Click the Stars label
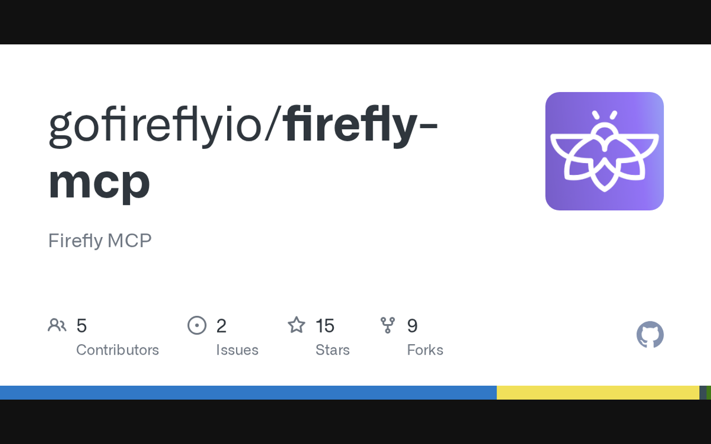Screen dimensions: 711x444 [332, 350]
